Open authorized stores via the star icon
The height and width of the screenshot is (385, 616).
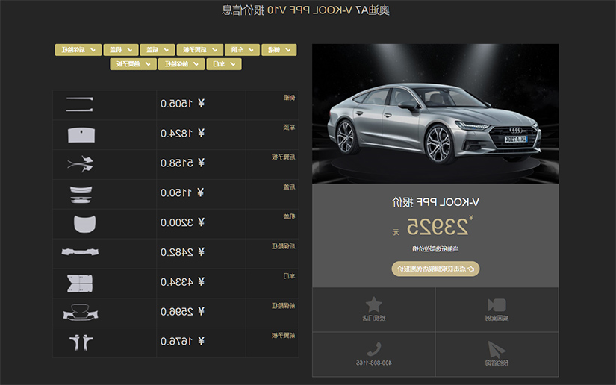pyautogui.click(x=373, y=304)
